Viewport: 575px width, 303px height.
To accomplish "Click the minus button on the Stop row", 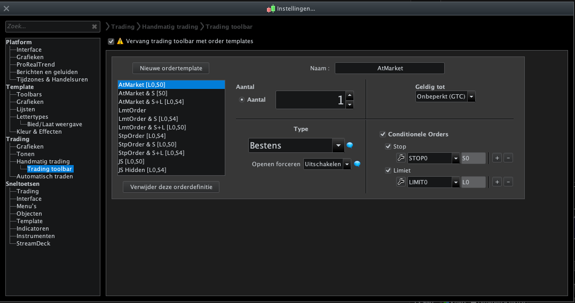I will (x=508, y=158).
